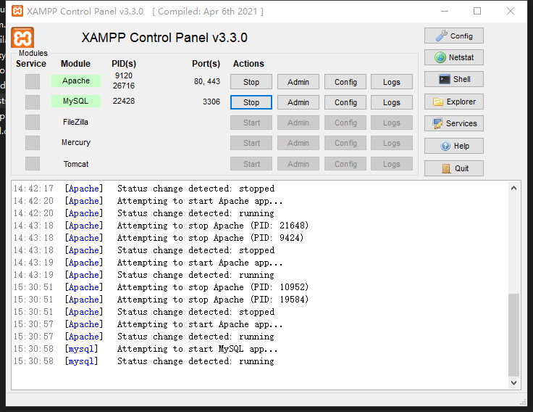Click the Services icon

coord(437,123)
